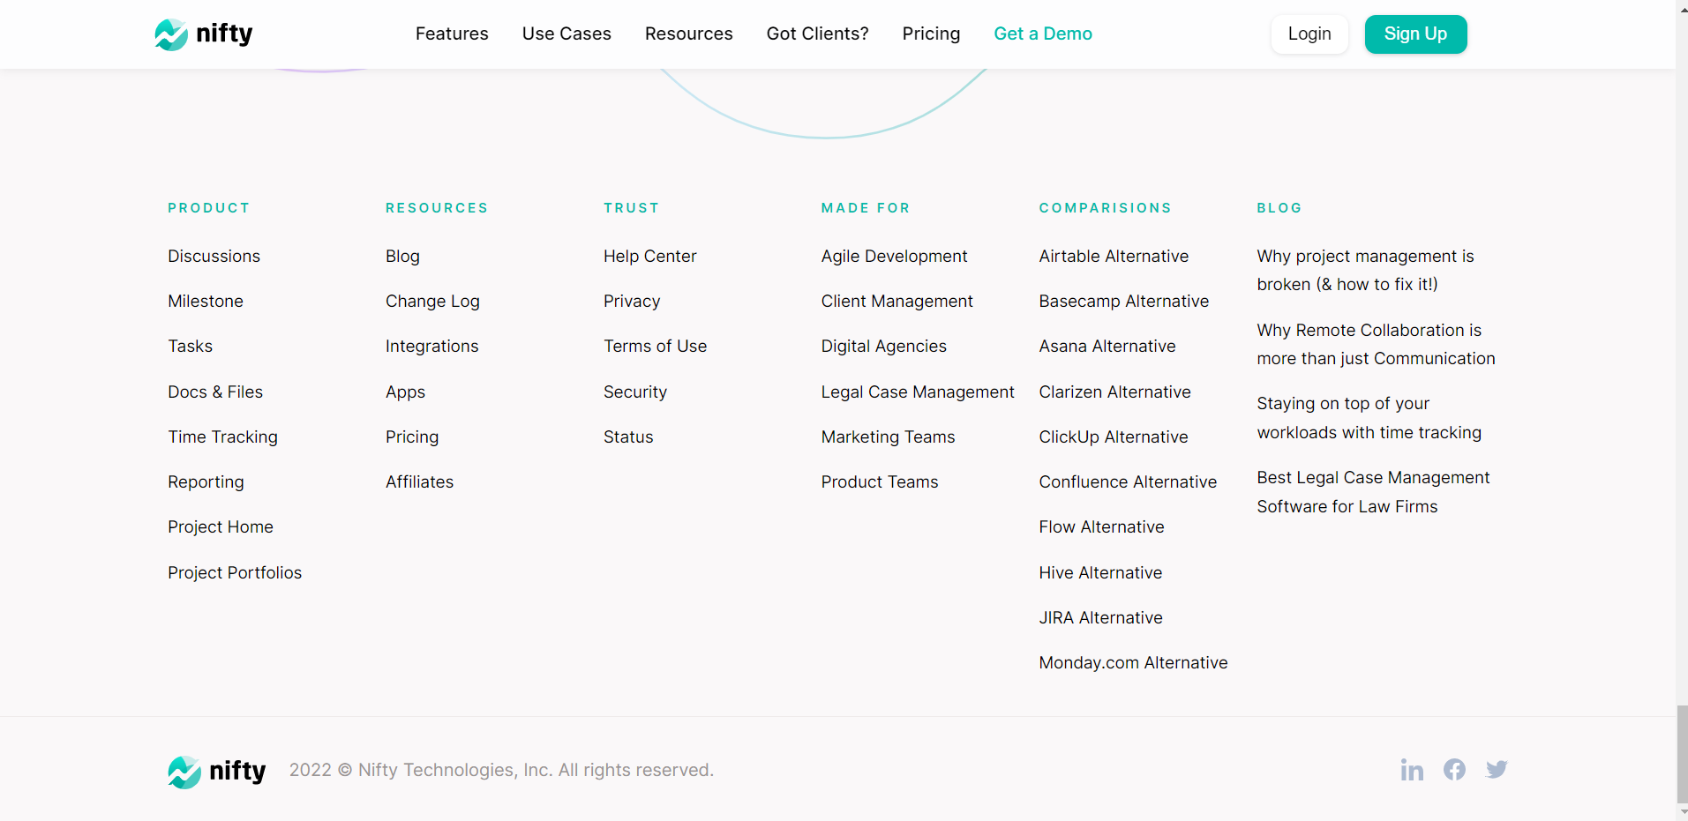Select Got Clients? in the navigation

coord(816,34)
